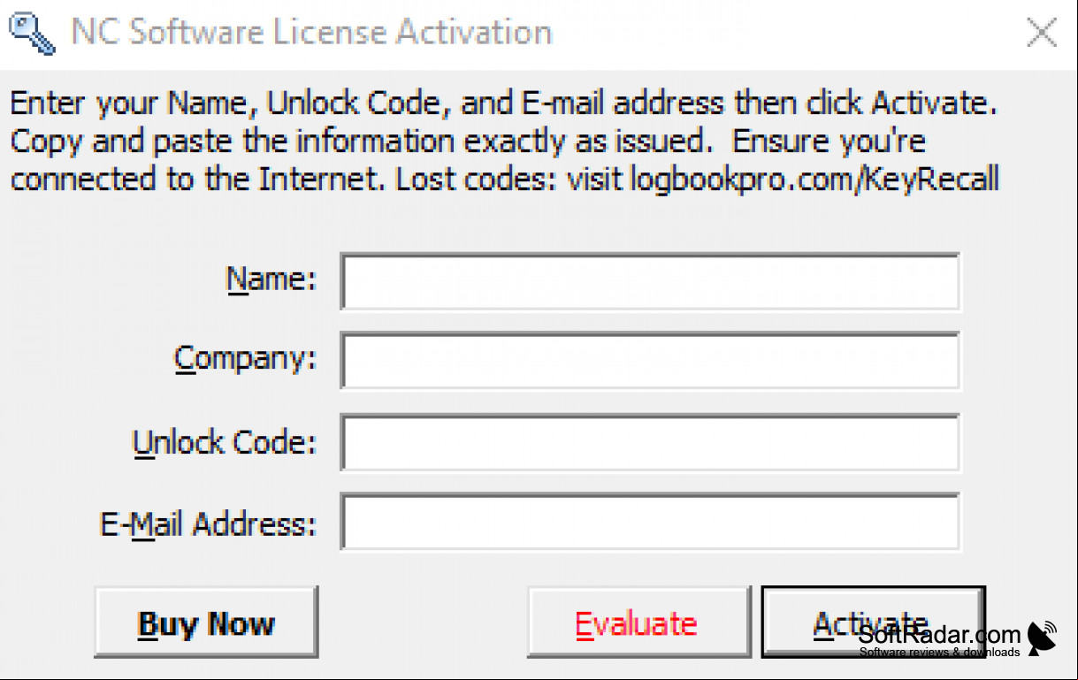The height and width of the screenshot is (680, 1078).
Task: Click the Unlock Code: label
Action: click(224, 442)
